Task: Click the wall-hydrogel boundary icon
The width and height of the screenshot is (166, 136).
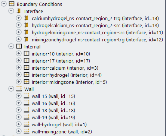Action: 27,124
